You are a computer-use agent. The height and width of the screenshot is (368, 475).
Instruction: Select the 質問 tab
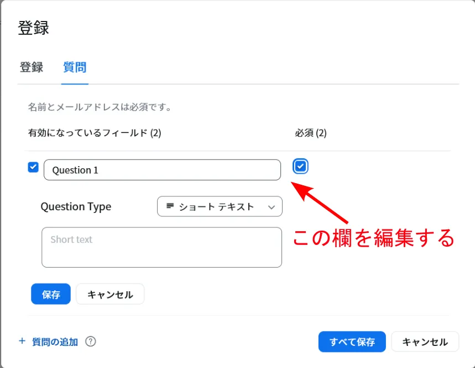[75, 67]
